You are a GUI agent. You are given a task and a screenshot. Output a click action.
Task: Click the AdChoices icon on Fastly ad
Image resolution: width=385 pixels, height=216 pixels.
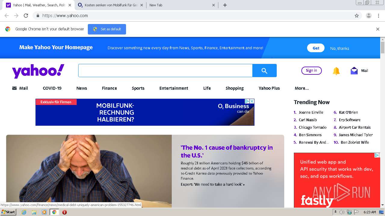377,155
